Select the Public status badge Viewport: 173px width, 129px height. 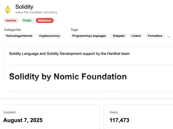point(27,21)
